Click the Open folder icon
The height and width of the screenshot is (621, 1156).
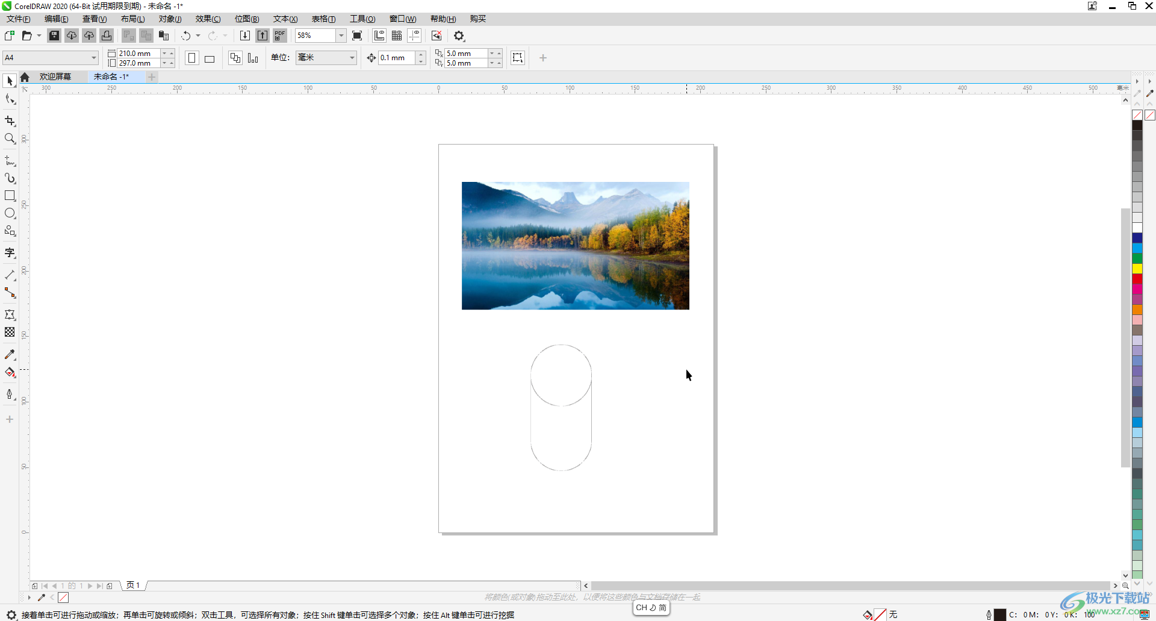pyautogui.click(x=26, y=36)
